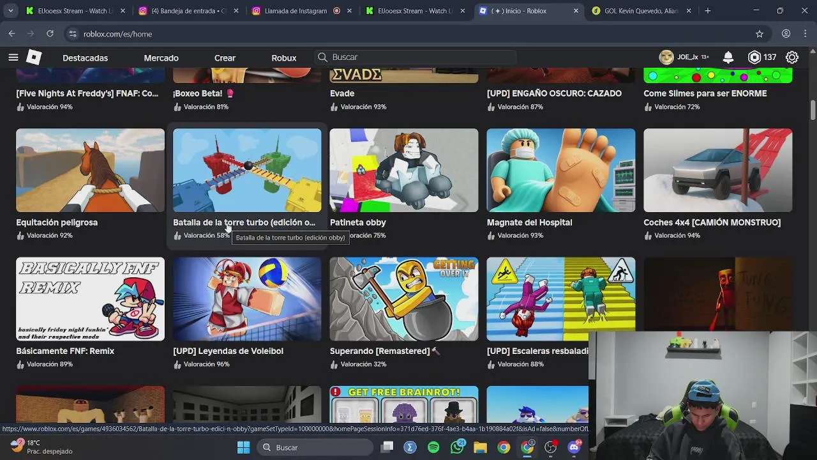Screen dimensions: 817x460
Task: Reload the Roblox page
Action: [x=50, y=34]
